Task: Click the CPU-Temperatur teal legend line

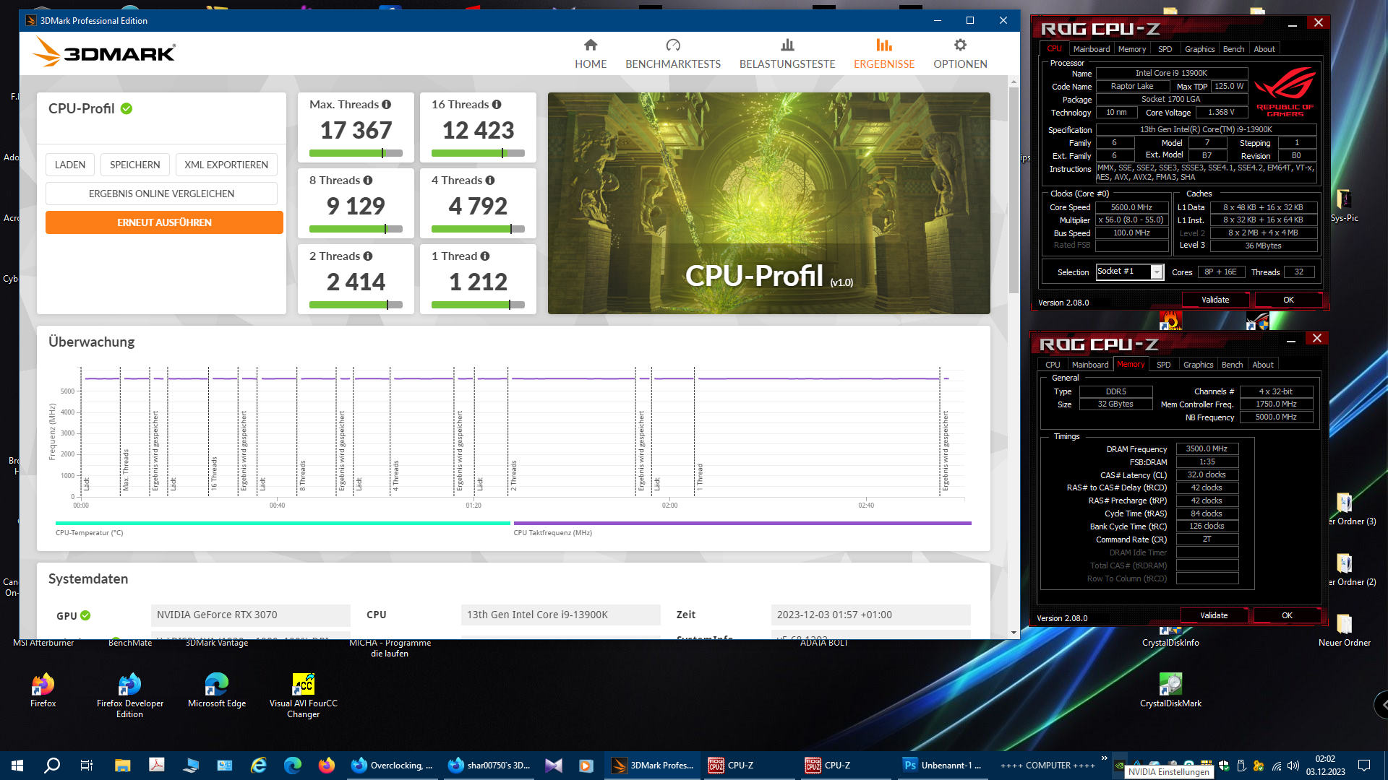Action: [x=283, y=523]
